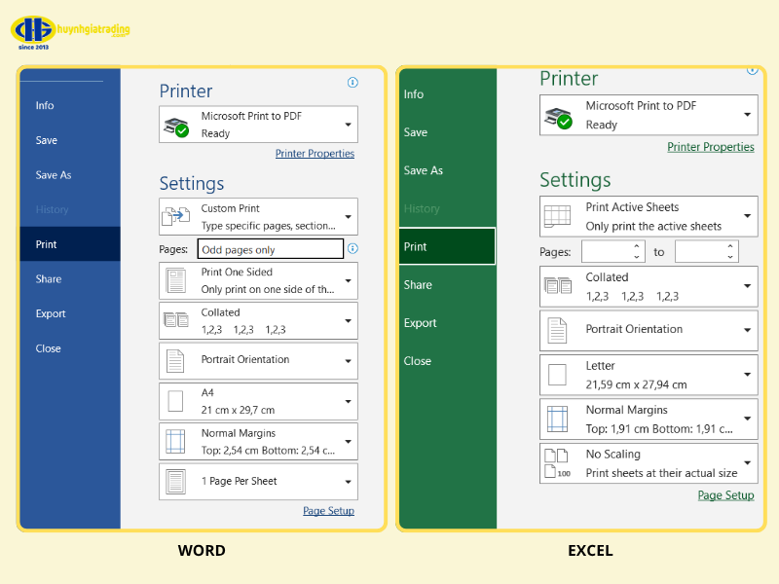779x584 pixels.
Task: Open Word Printer Properties link
Action: coord(315,154)
